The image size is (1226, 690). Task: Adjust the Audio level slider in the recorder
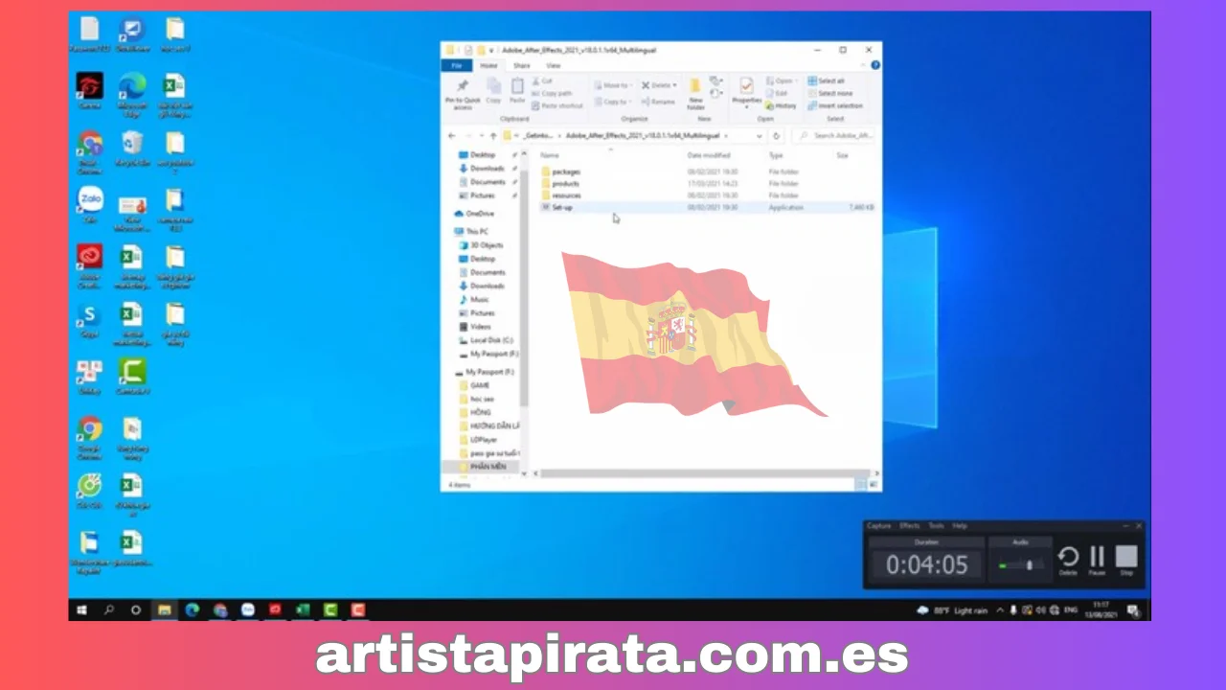[1028, 564]
